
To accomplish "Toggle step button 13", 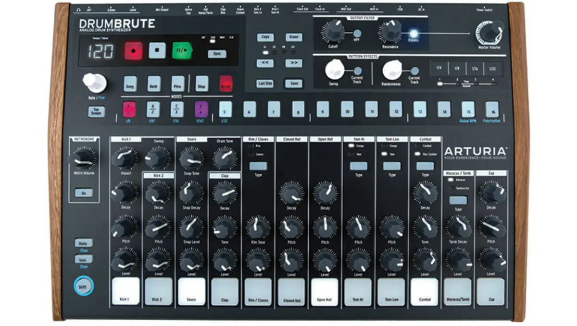I will pyautogui.click(x=420, y=109).
